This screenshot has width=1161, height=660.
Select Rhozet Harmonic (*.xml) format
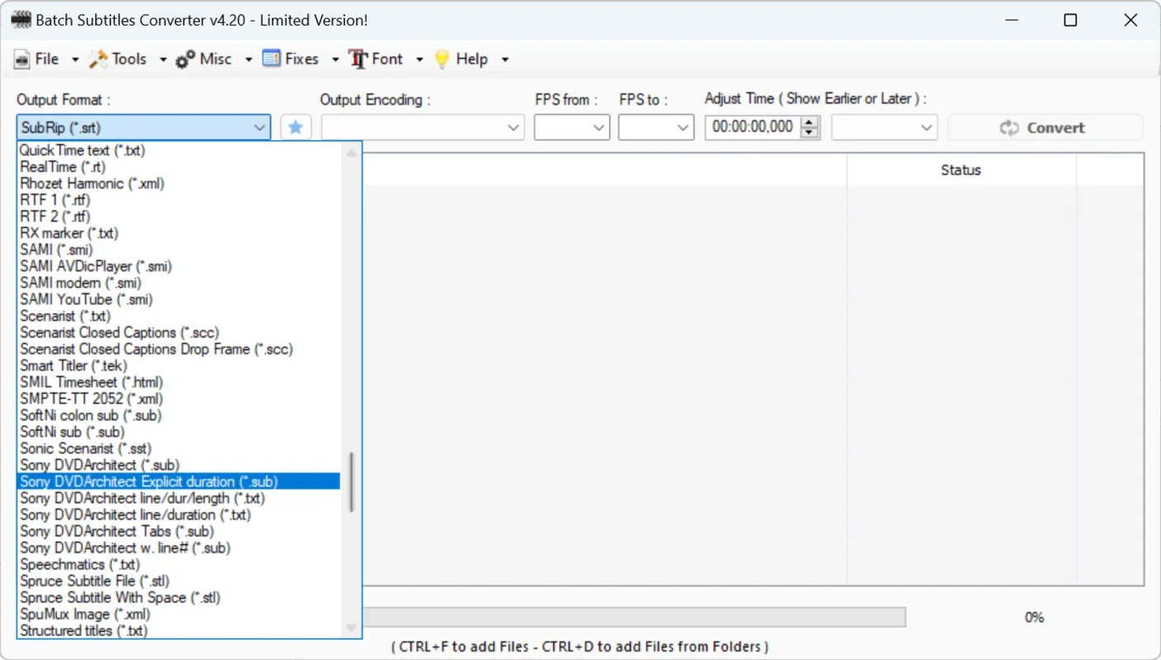pyautogui.click(x=178, y=183)
